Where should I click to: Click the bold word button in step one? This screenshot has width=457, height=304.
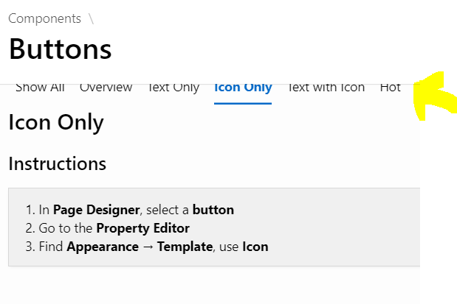click(213, 210)
